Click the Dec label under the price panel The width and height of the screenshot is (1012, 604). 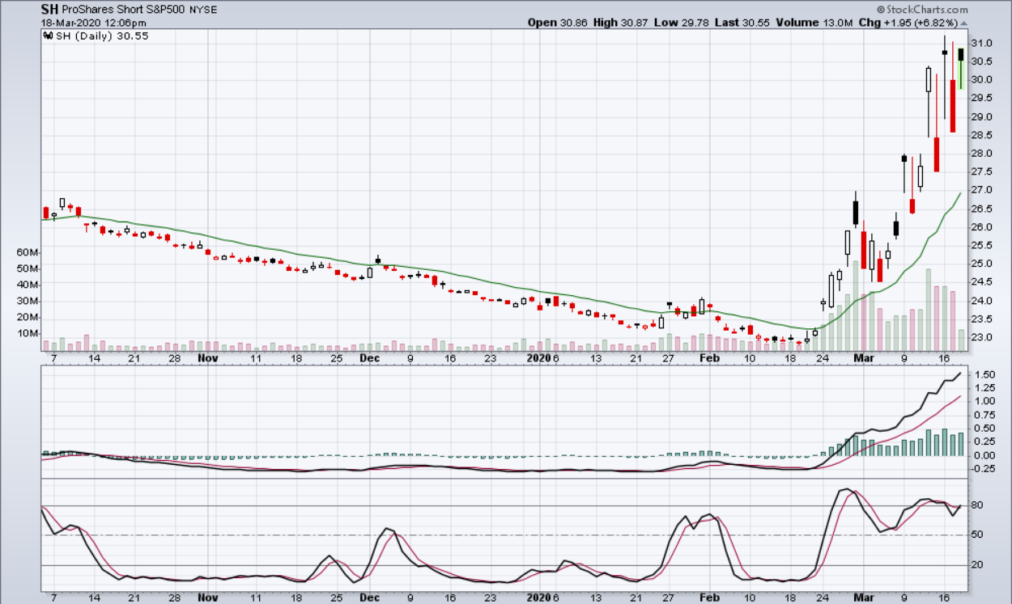[370, 357]
